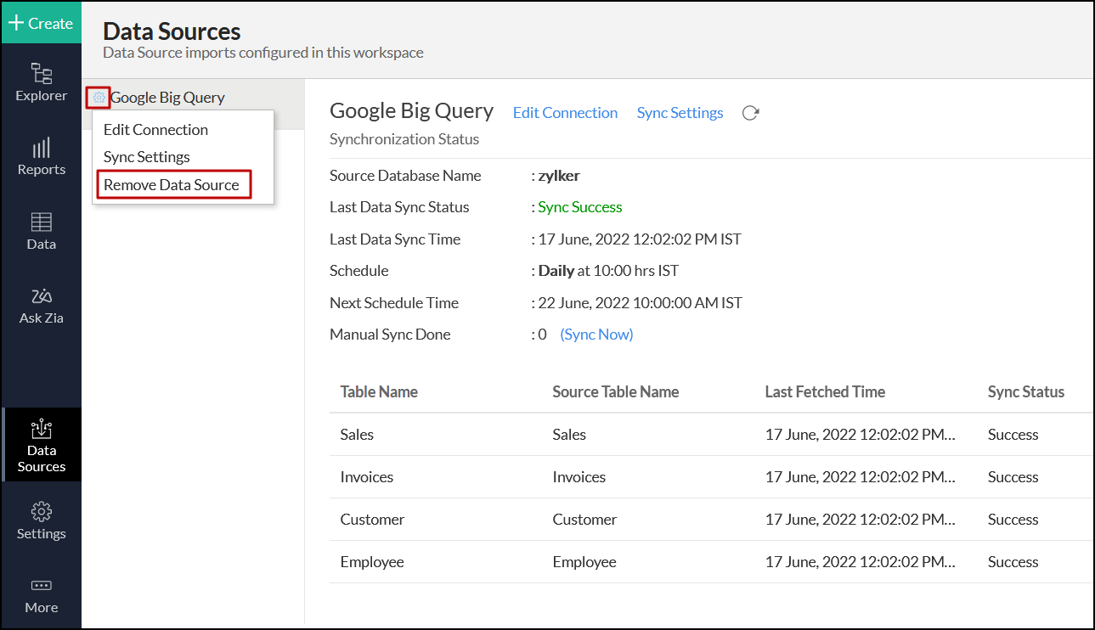Open the Reports sidebar icon

[x=41, y=157]
